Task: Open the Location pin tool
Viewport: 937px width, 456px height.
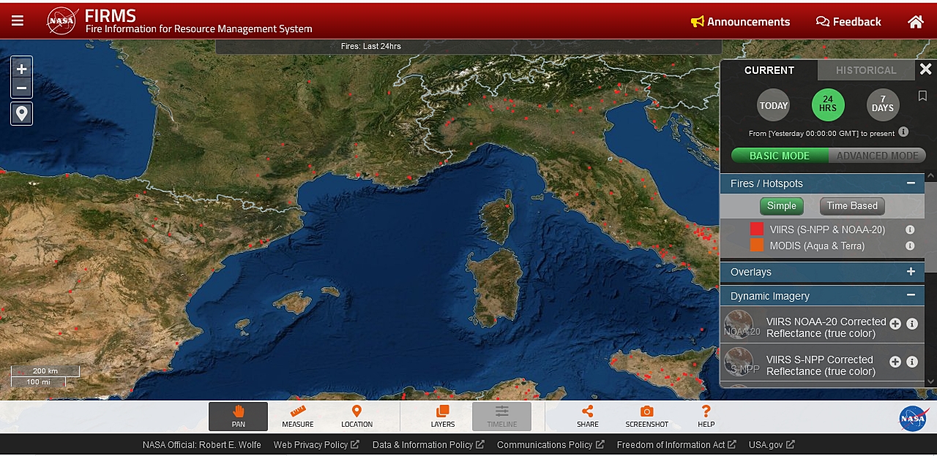Action: (x=356, y=417)
